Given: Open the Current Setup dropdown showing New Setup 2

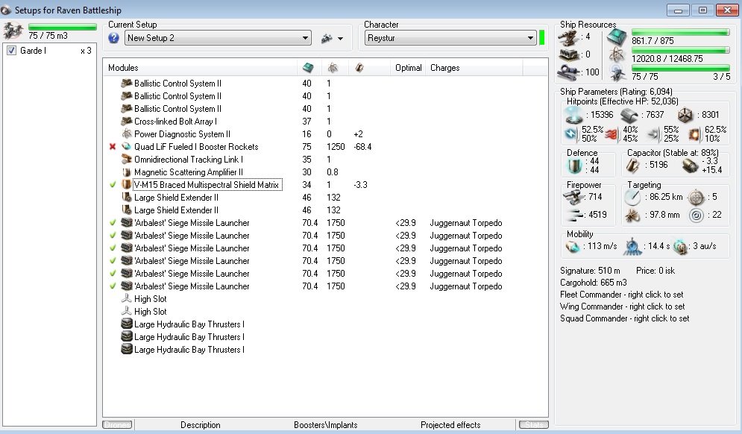Looking at the screenshot, I should (x=218, y=38).
